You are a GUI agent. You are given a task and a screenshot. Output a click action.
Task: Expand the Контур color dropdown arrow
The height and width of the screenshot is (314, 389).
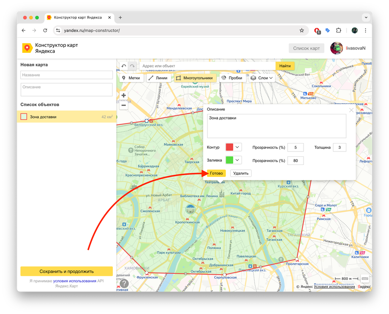coord(237,147)
